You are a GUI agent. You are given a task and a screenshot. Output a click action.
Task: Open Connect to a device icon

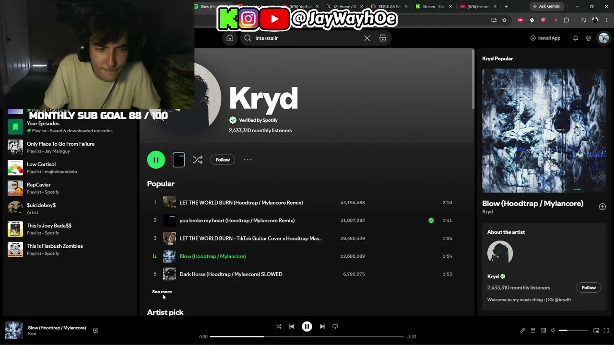click(543, 330)
